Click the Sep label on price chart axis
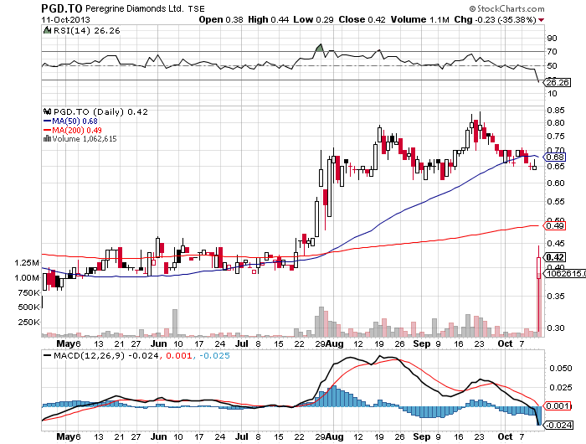 pyautogui.click(x=422, y=343)
